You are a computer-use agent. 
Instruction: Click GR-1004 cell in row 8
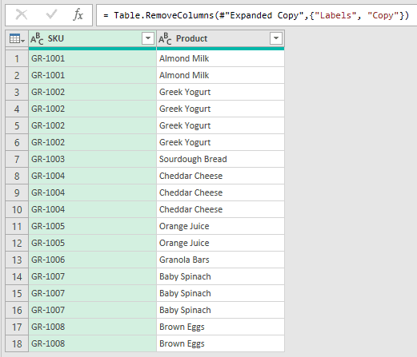[92, 176]
